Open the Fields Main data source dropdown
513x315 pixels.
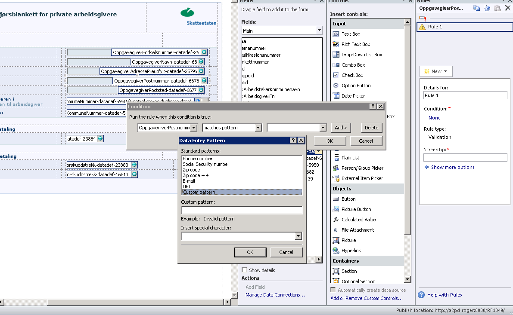319,31
